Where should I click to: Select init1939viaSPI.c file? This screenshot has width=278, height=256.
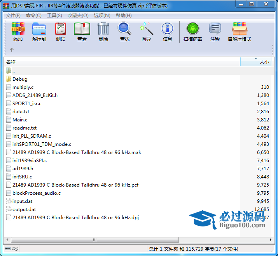[x=30, y=160]
